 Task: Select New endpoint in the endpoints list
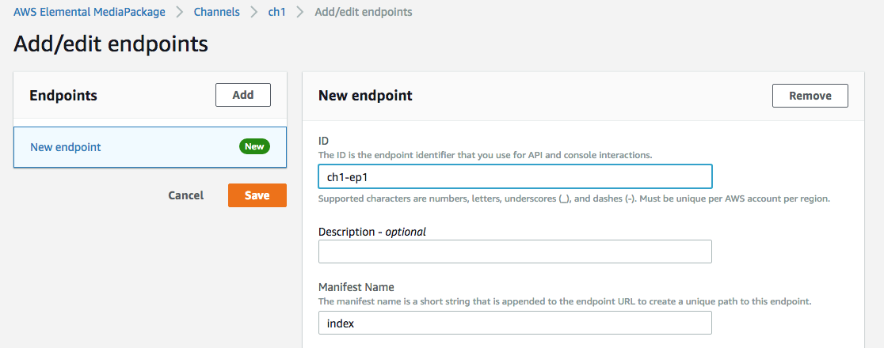pos(66,147)
